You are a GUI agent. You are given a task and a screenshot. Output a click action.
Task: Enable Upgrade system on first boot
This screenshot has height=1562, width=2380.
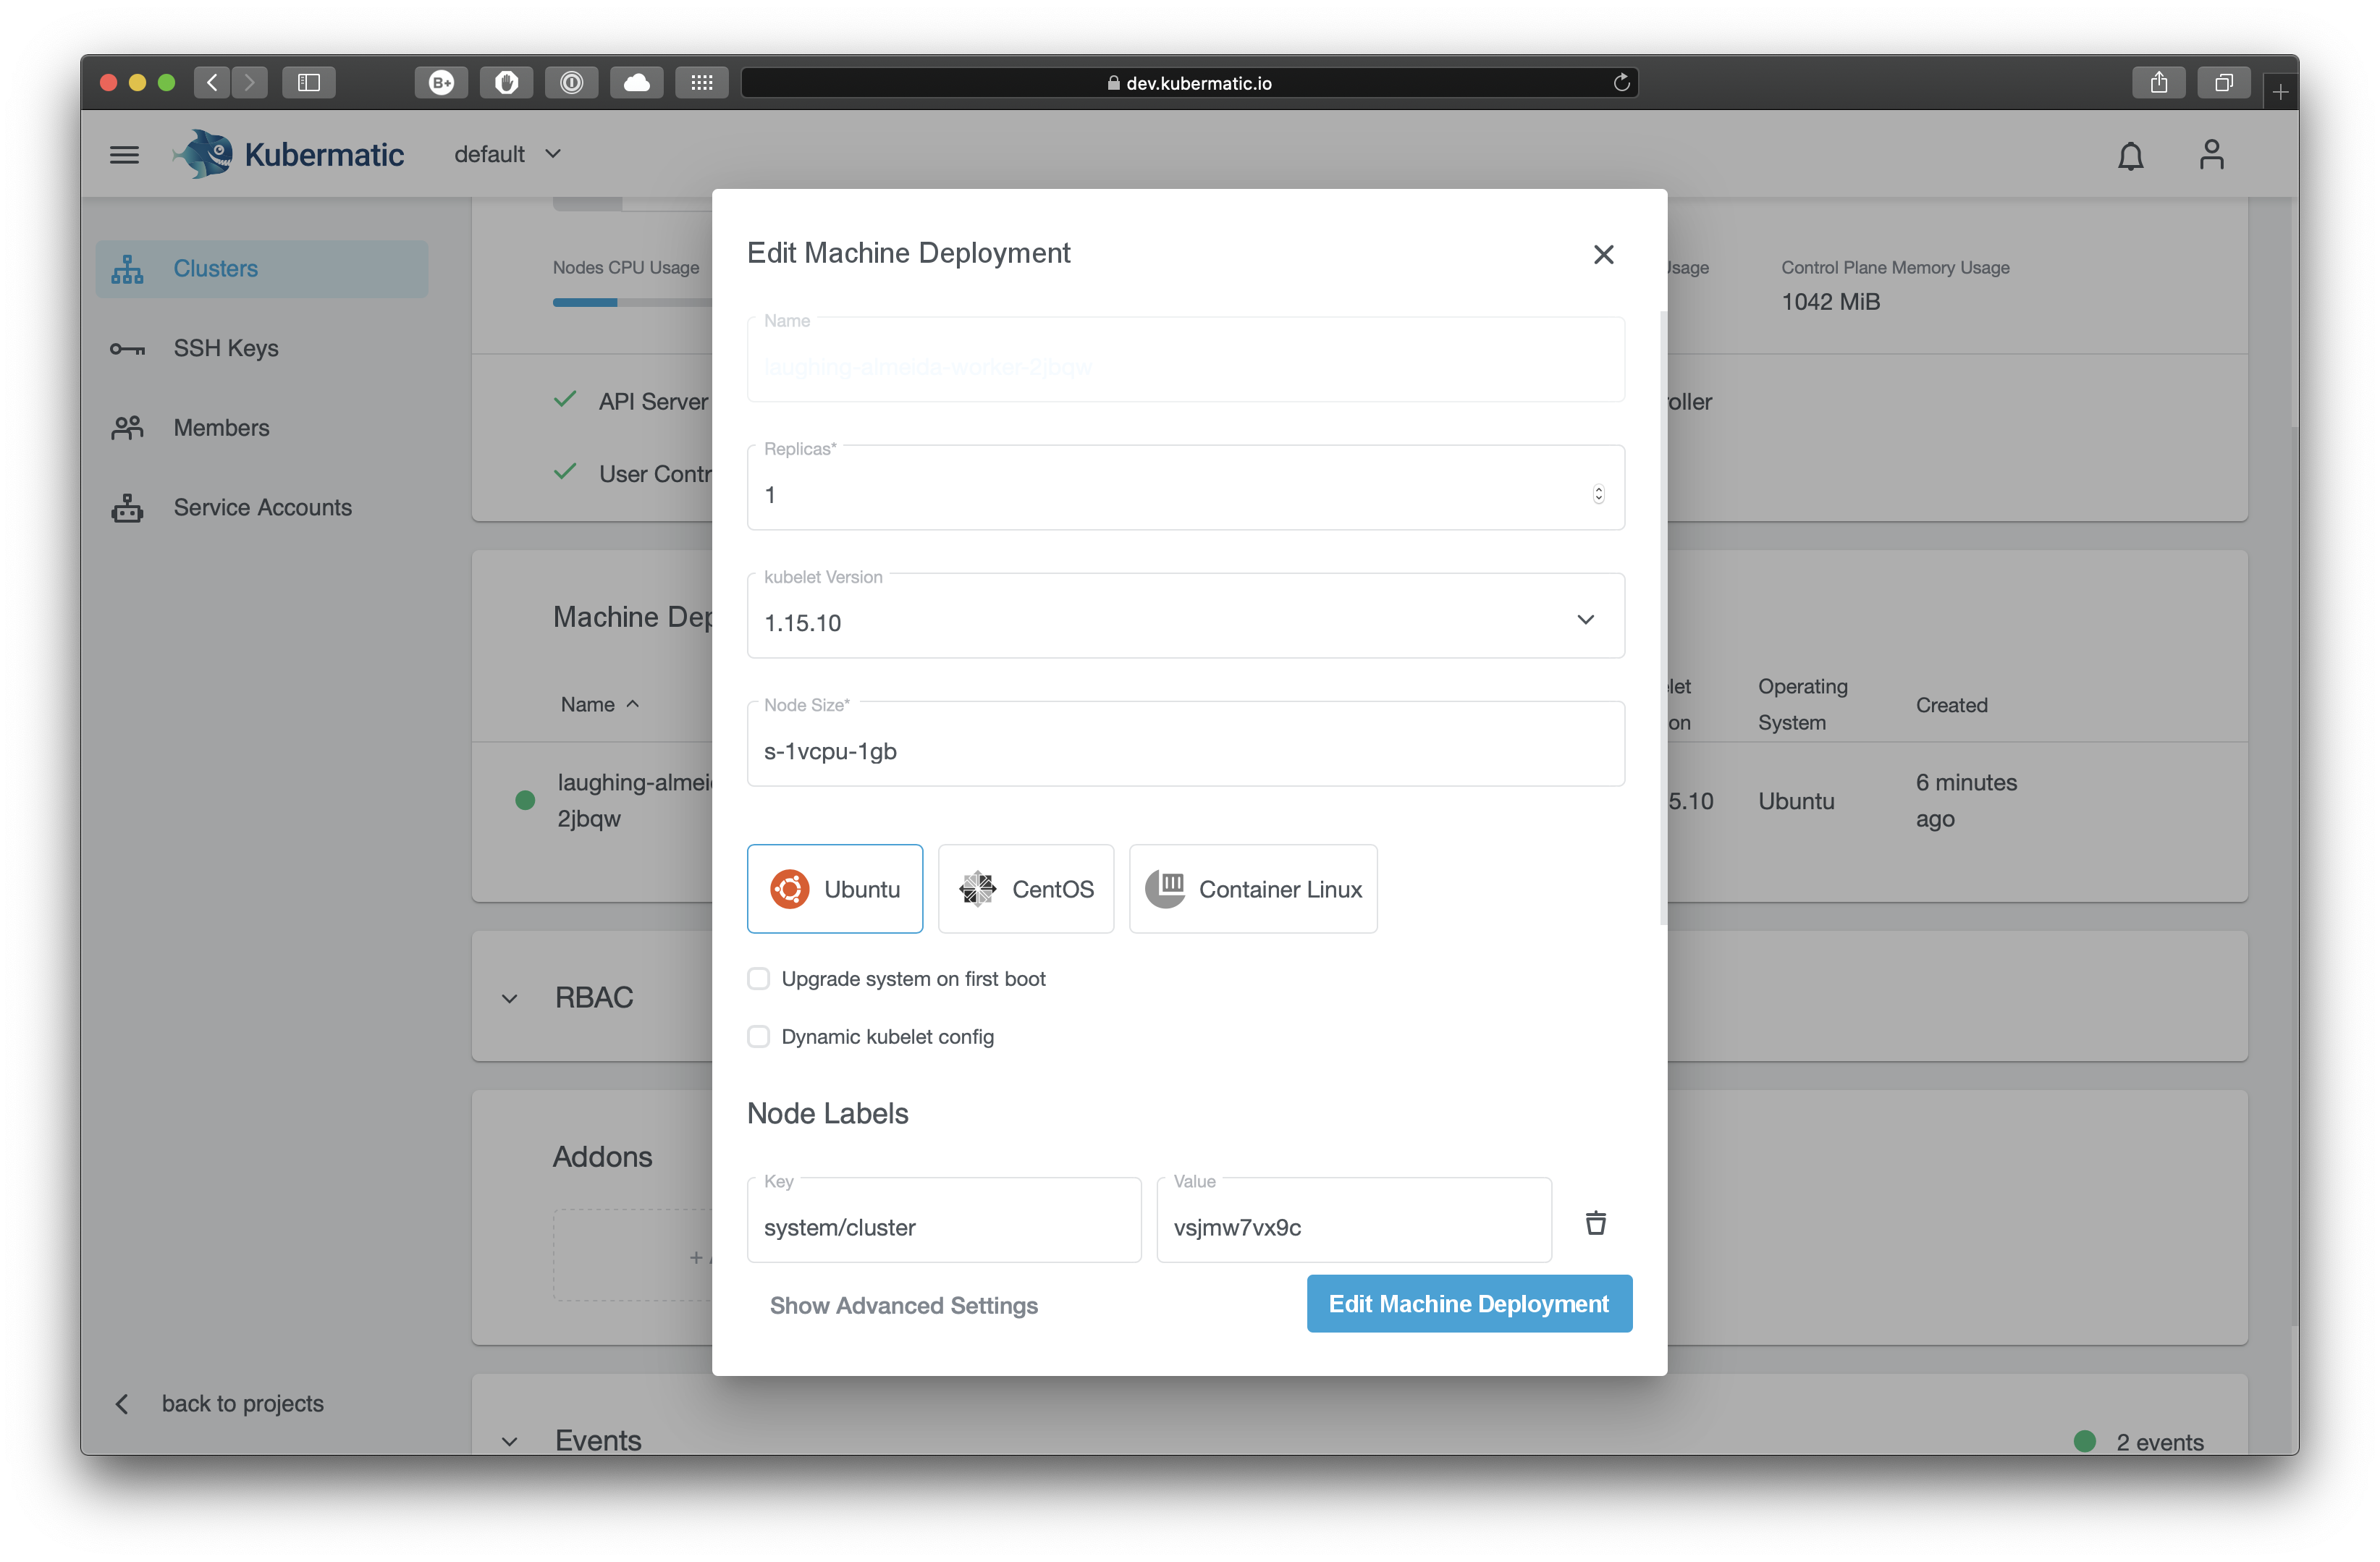pyautogui.click(x=758, y=979)
